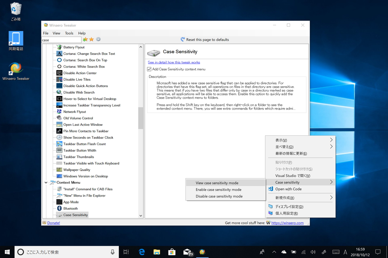Click the Show Seconds on Taskbar Clock icon
This screenshot has height=258, width=388.
point(59,137)
